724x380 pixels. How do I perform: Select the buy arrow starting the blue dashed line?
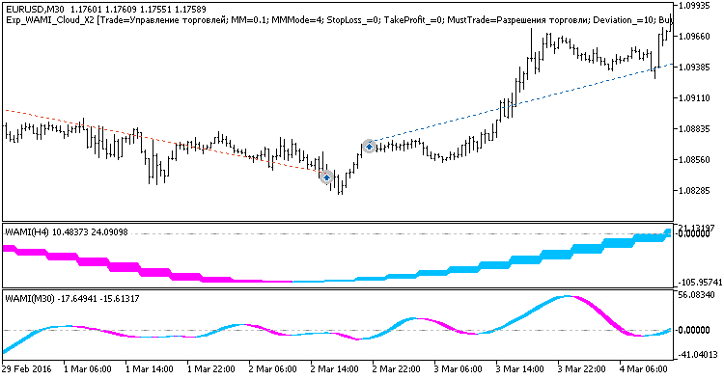pyautogui.click(x=369, y=147)
